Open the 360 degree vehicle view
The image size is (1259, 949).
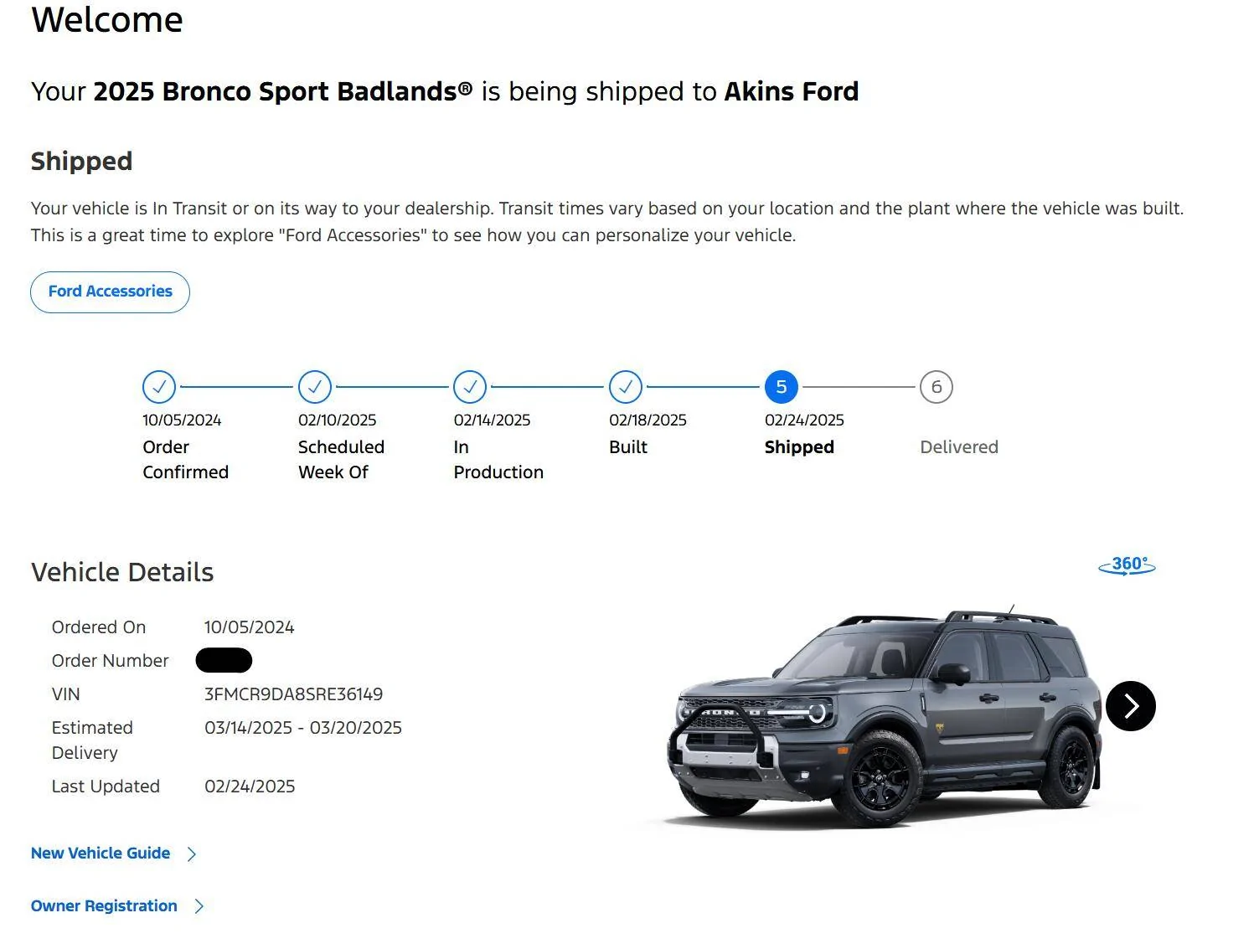(x=1127, y=565)
